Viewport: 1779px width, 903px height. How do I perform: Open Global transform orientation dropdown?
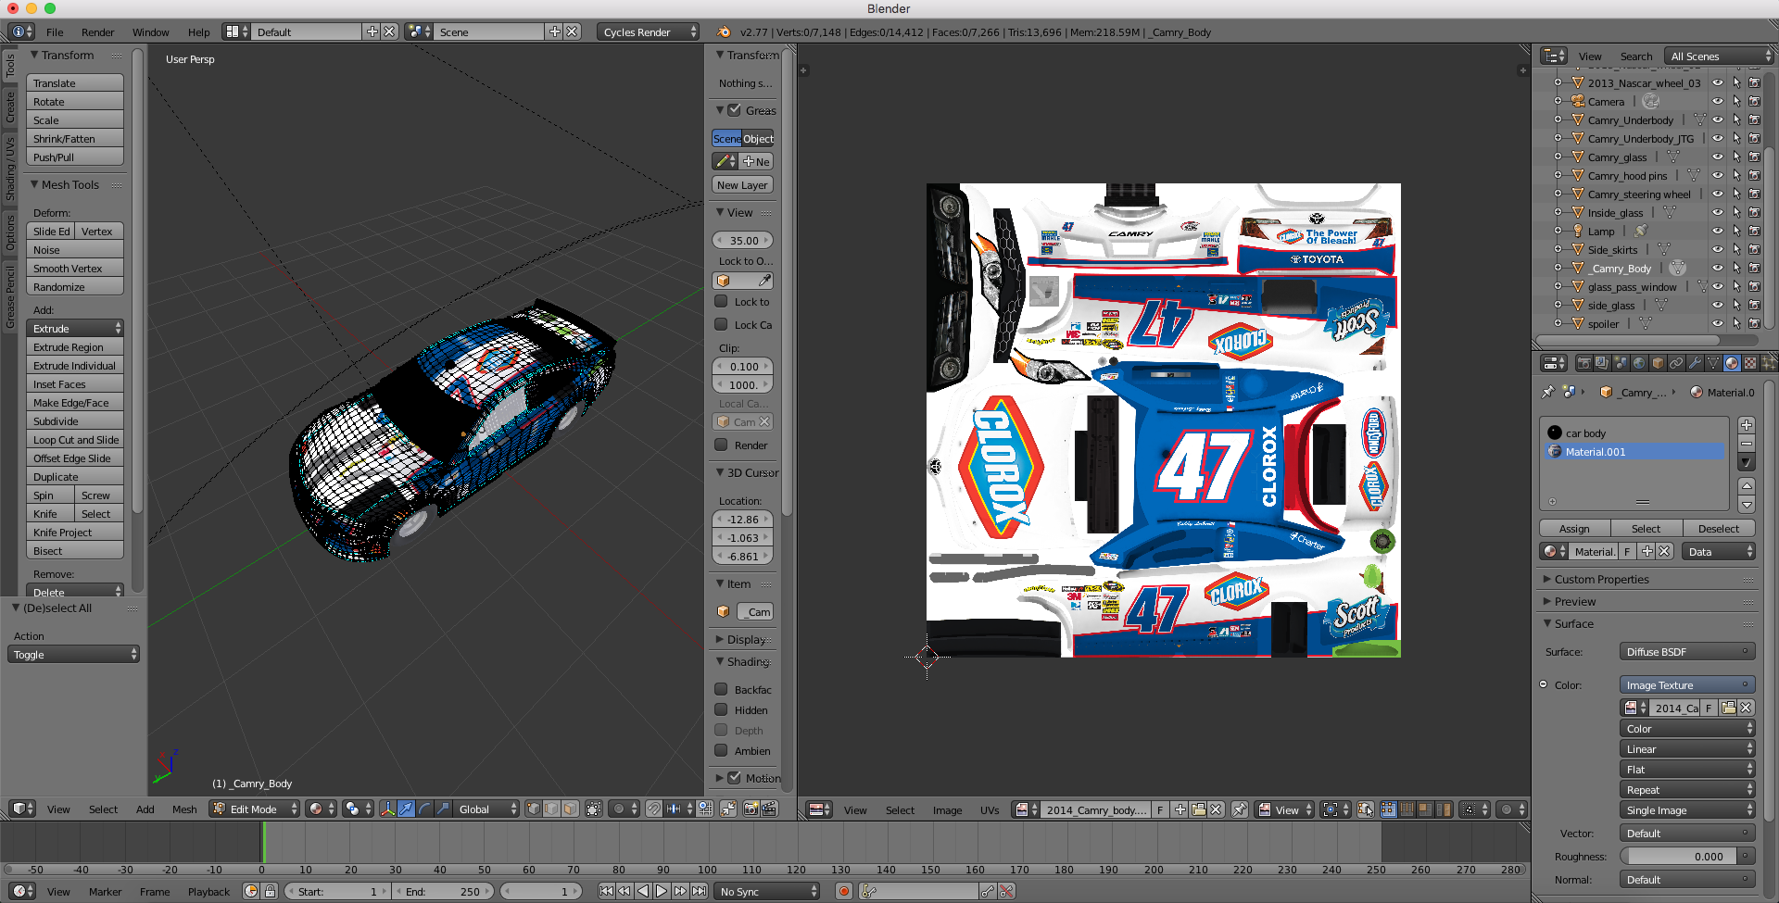pyautogui.click(x=486, y=809)
